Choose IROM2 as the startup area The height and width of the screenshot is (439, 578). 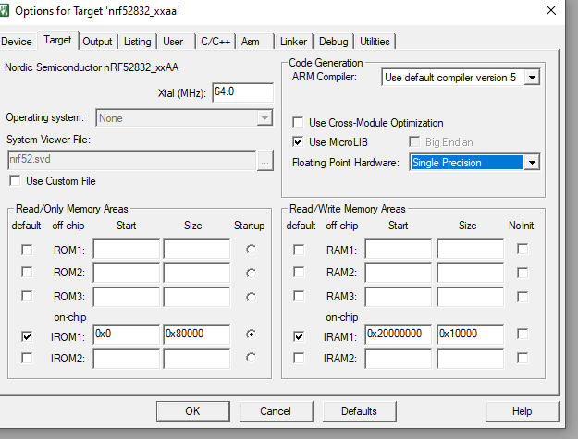(252, 358)
